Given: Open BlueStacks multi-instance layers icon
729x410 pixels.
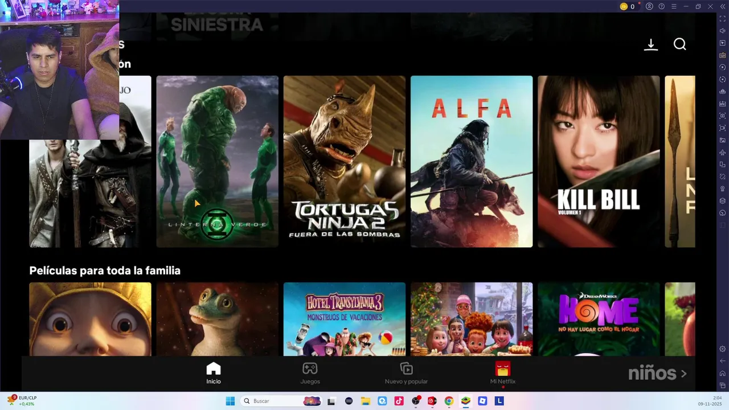Looking at the screenshot, I should (x=723, y=200).
